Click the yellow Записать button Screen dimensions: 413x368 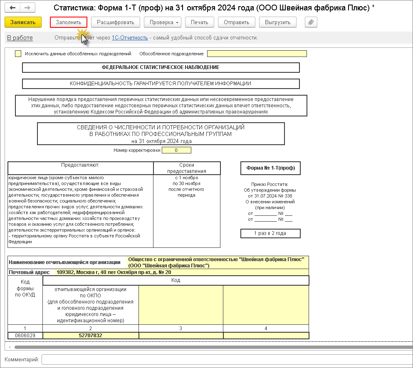tap(23, 22)
